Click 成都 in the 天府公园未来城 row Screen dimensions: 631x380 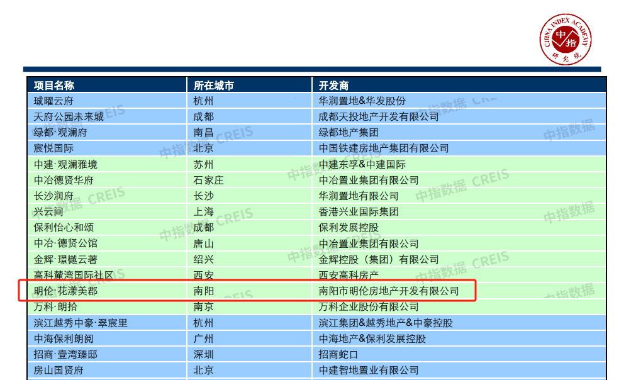coord(203,117)
